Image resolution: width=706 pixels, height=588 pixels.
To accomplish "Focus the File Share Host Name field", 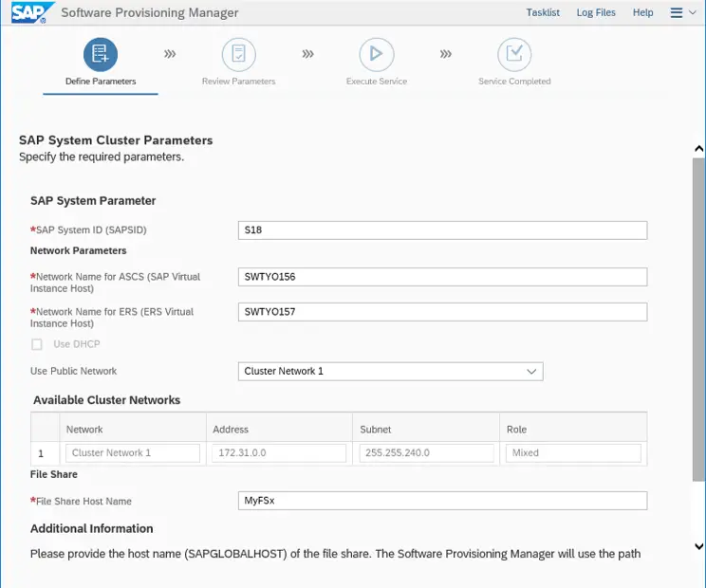I will coord(442,501).
